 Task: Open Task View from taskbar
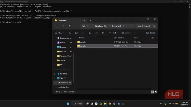click(87, 104)
